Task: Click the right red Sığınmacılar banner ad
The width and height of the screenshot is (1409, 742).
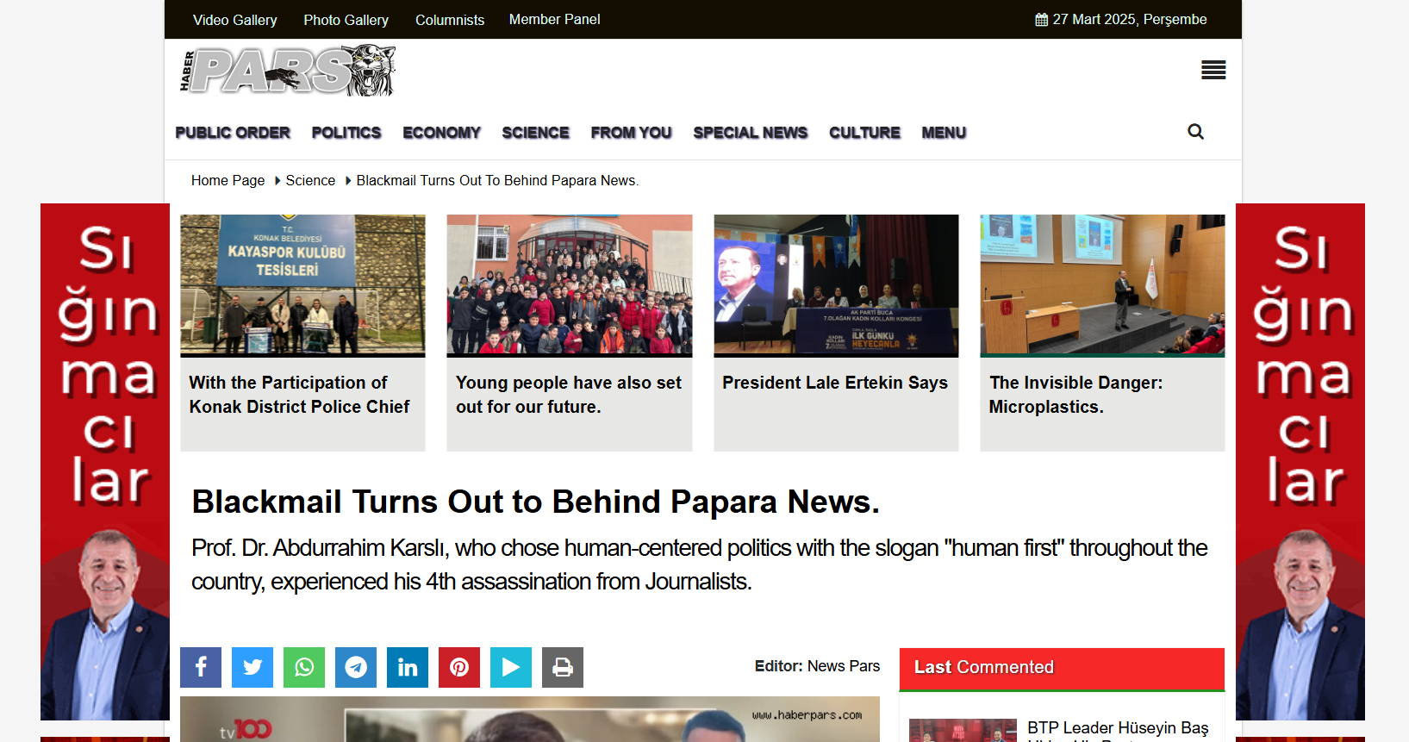Action: (1300, 462)
